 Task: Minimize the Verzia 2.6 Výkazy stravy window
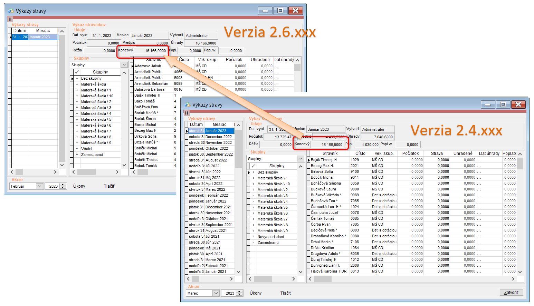(265, 11)
